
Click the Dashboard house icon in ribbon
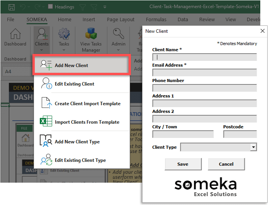click(x=15, y=34)
